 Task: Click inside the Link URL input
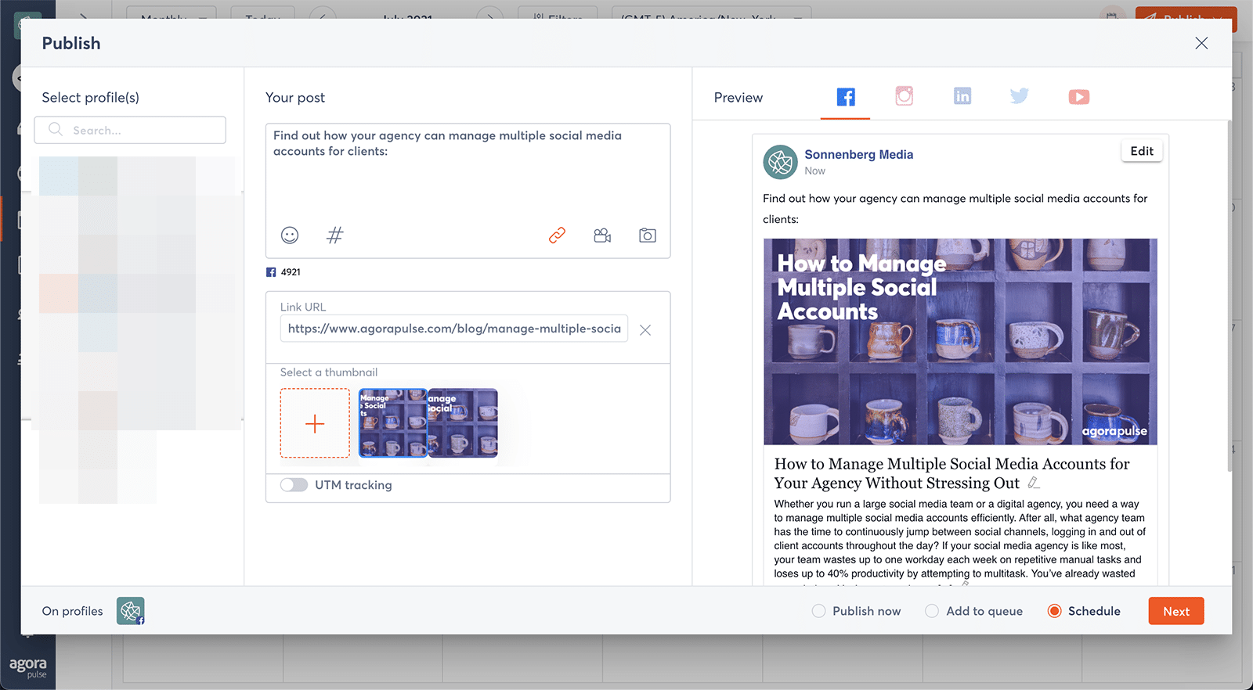(454, 329)
